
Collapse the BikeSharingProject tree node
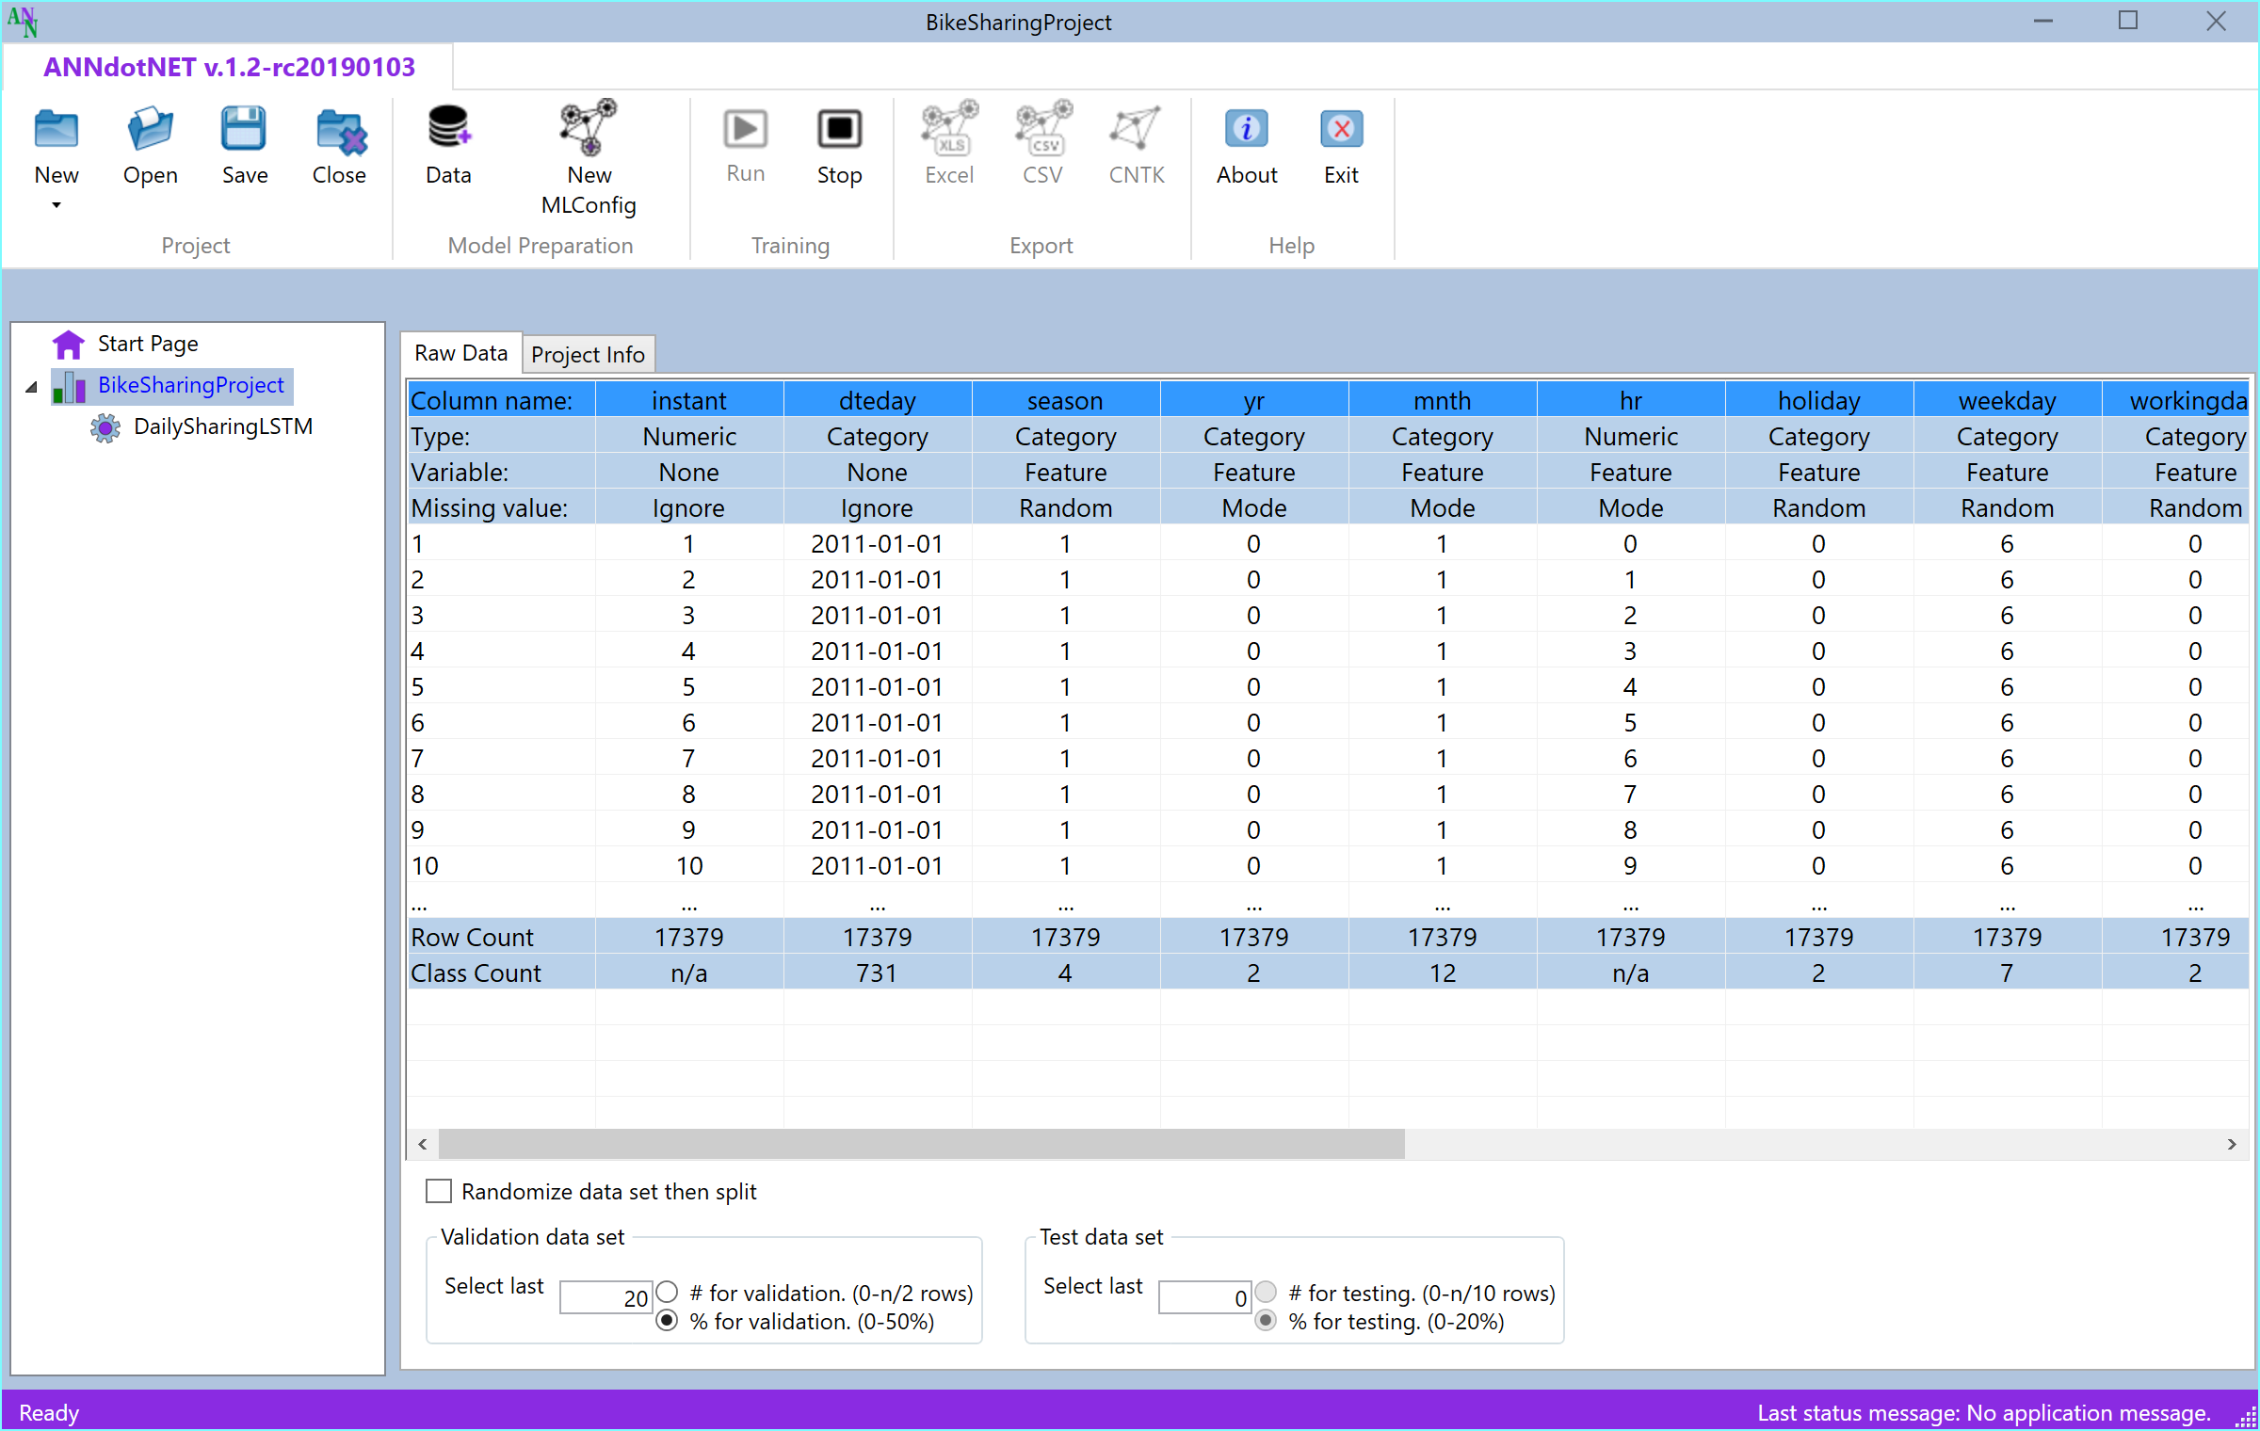coord(31,387)
